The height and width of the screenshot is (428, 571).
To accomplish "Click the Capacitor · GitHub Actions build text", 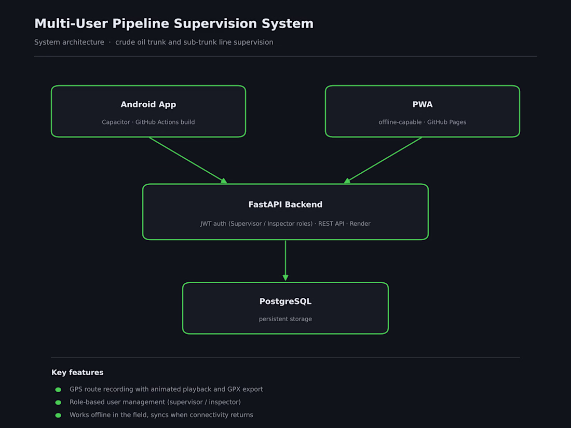I will pyautogui.click(x=148, y=122).
